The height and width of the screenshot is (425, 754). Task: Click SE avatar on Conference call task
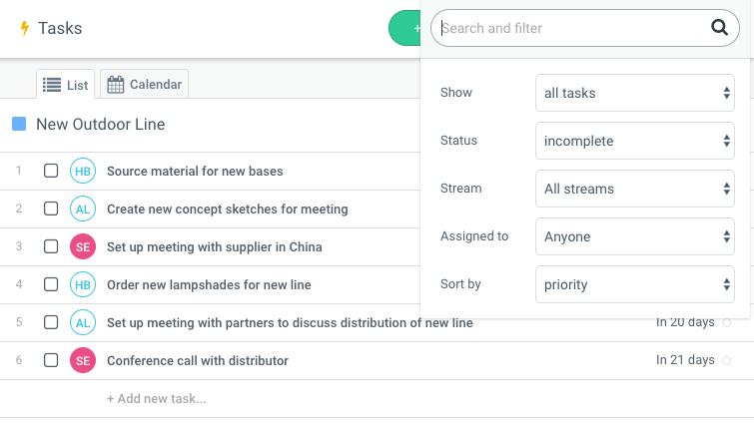82,360
